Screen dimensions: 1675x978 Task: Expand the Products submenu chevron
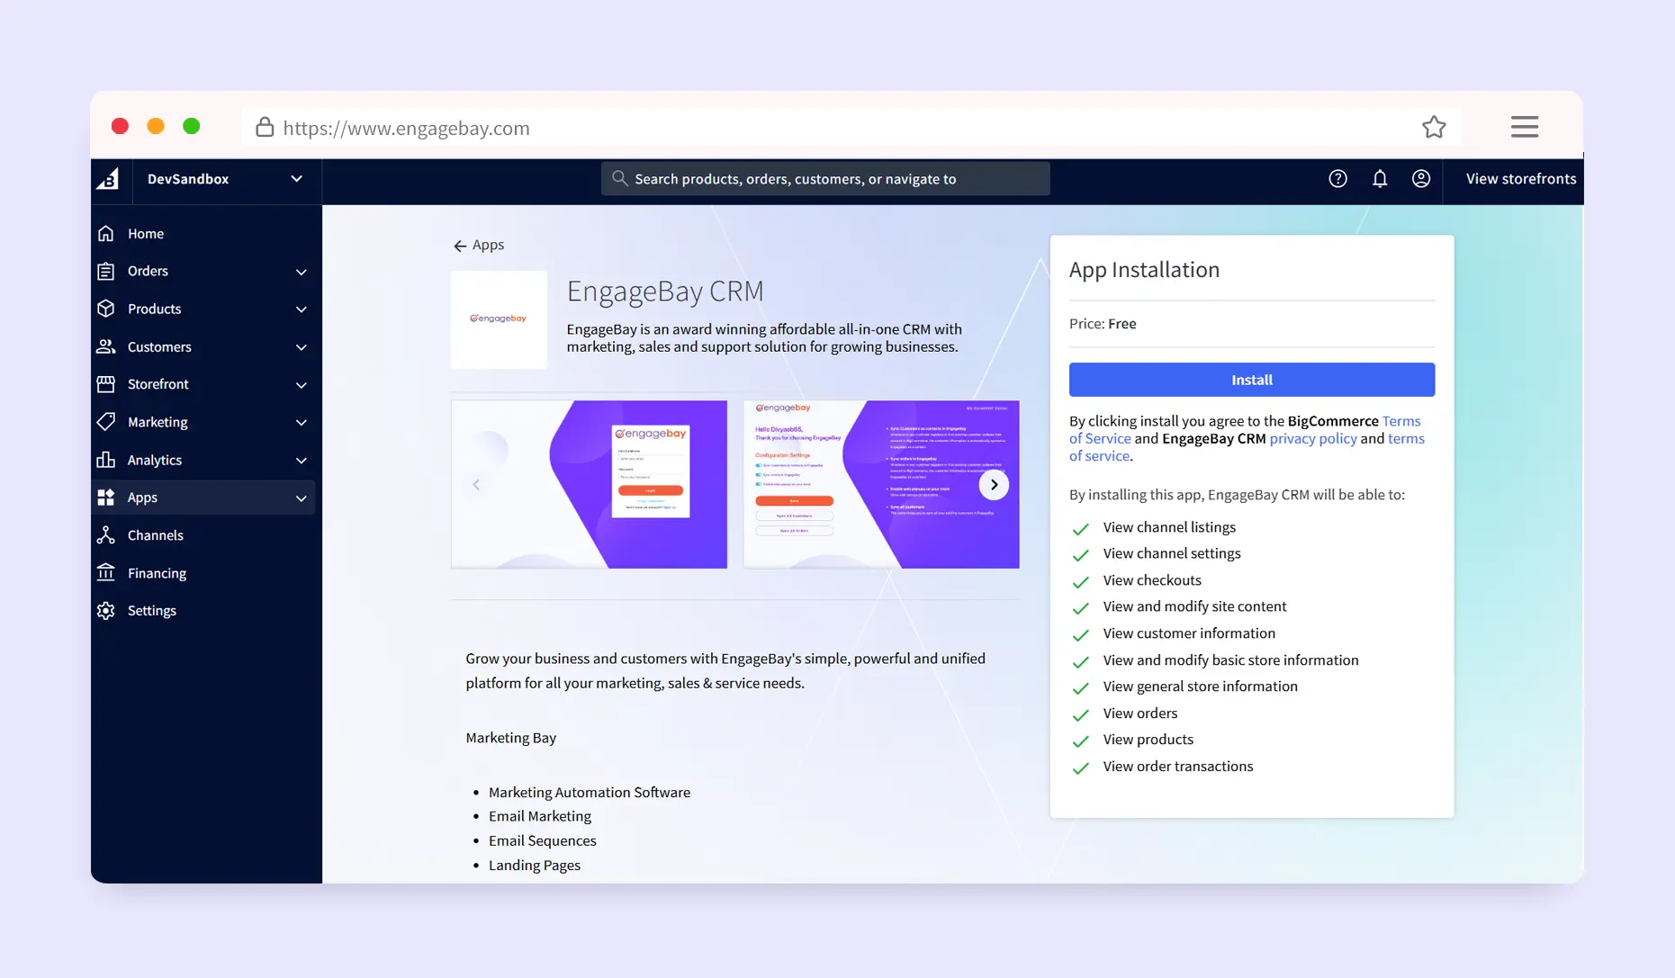tap(302, 310)
